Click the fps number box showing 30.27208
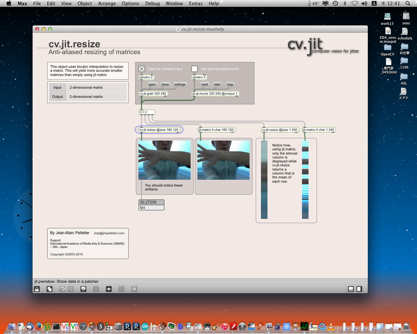Image resolution: width=417 pixels, height=334 pixels. (151, 202)
